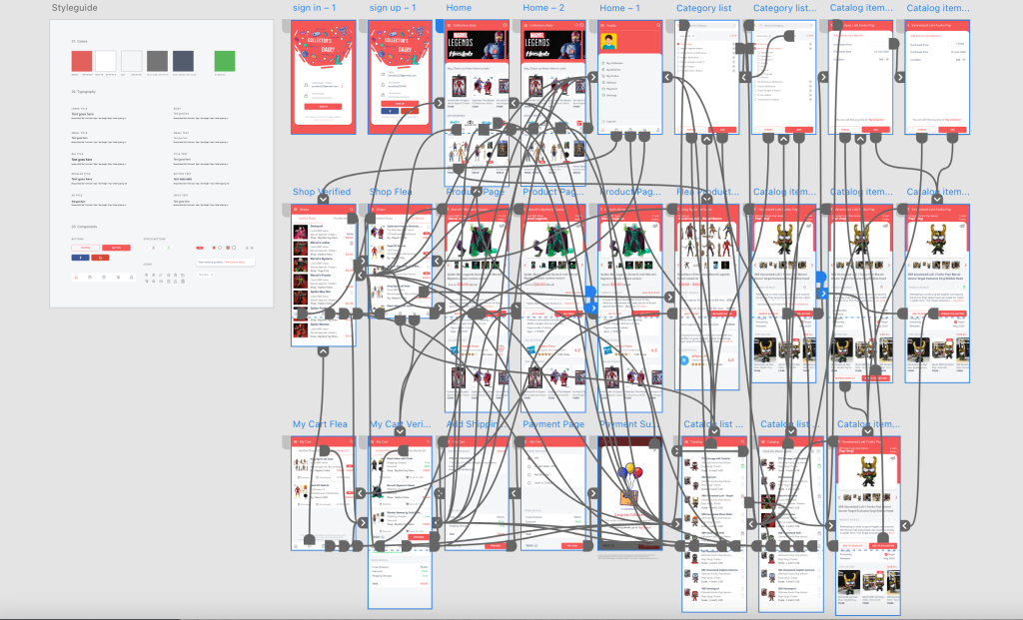Click the red Sign Up button on sign up artboard
The image size is (1023, 620).
pos(400,102)
